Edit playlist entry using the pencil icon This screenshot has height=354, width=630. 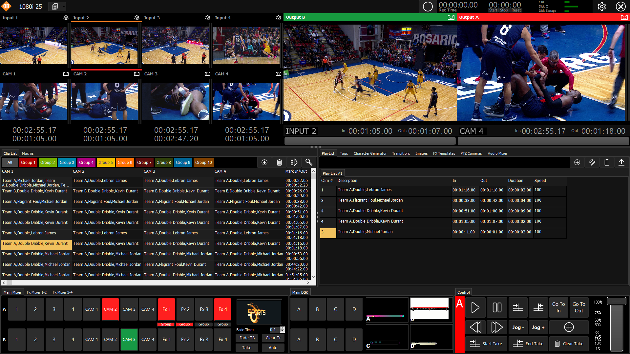click(x=592, y=162)
